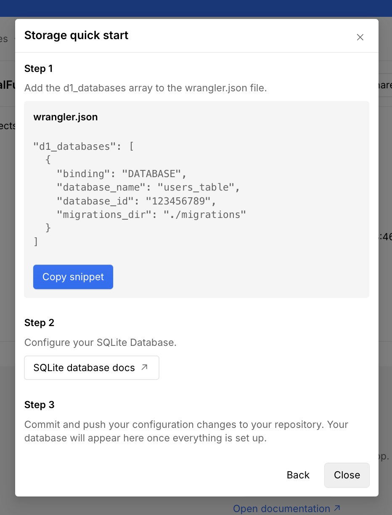This screenshot has width=392, height=515.
Task: Click the wrangler.json filename label
Action: point(65,117)
